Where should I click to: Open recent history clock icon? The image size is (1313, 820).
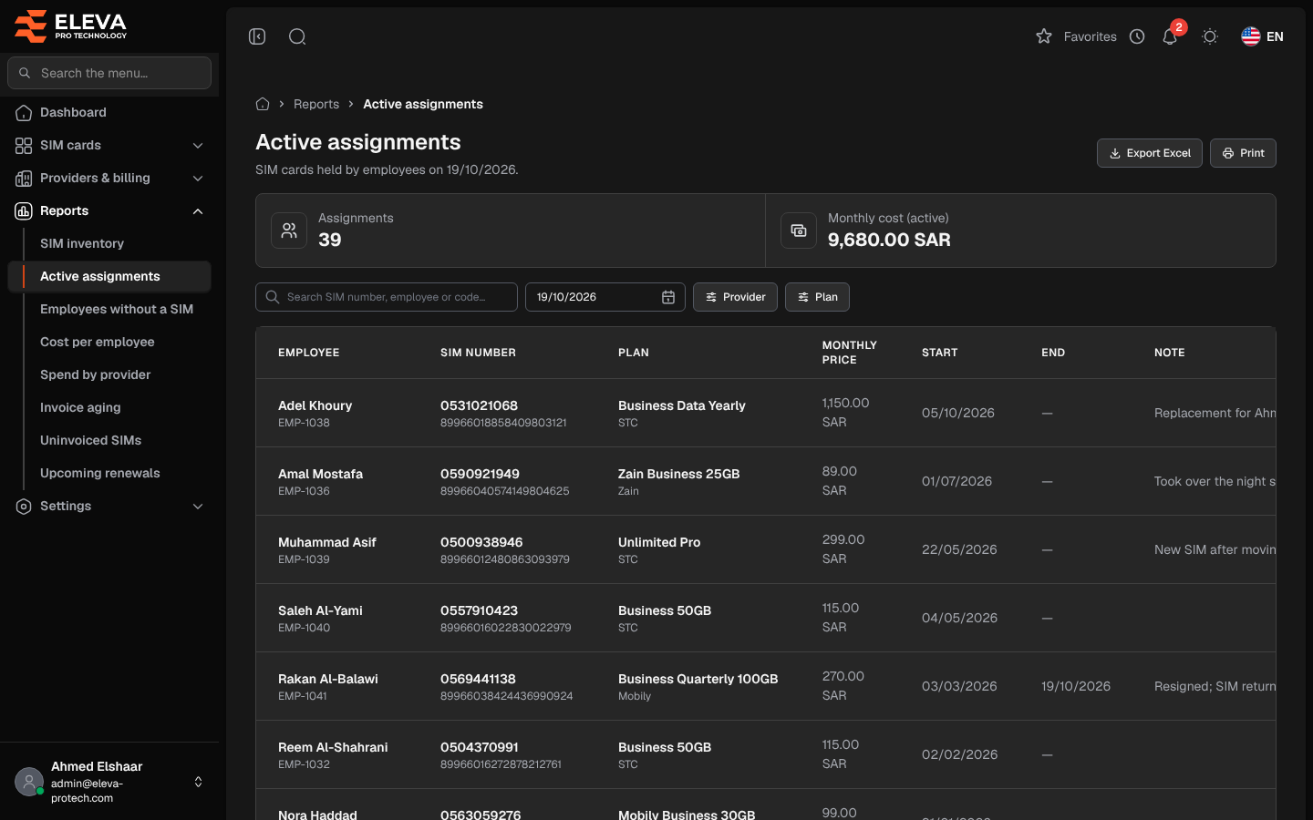coord(1137,36)
